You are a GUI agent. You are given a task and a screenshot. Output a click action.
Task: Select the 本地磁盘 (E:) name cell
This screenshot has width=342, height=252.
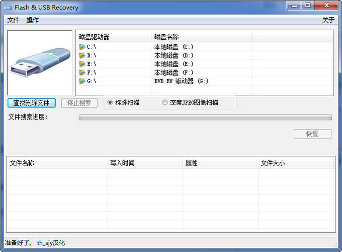(x=174, y=64)
